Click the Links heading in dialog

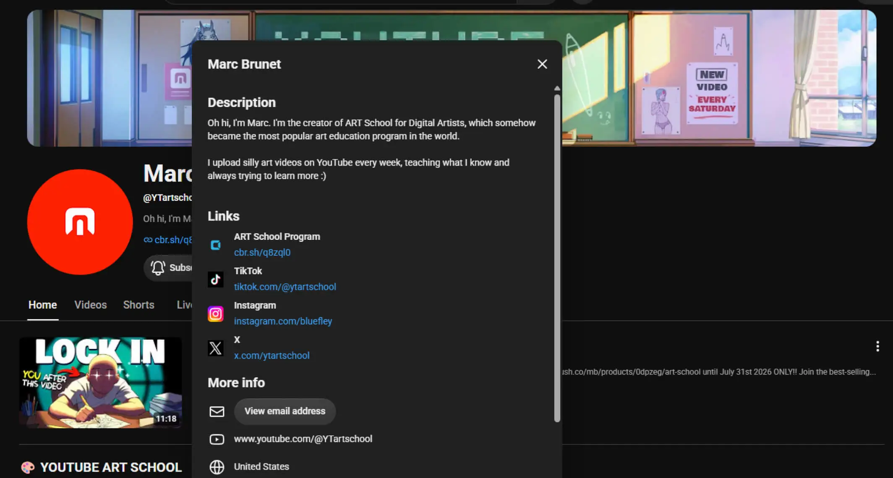tap(224, 216)
